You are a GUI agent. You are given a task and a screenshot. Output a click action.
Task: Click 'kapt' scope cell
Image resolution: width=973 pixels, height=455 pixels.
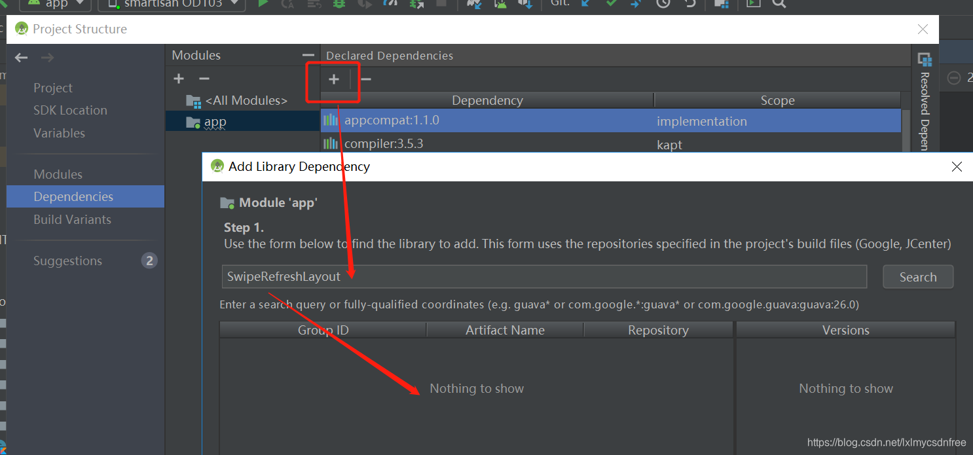pyautogui.click(x=669, y=145)
